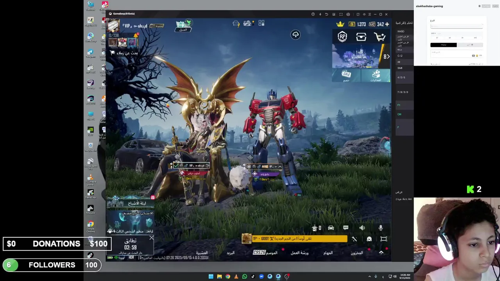Viewport: 500px width, 281px height.
Task: Open the الموسم C9S26 season tab
Action: [x=265, y=253]
